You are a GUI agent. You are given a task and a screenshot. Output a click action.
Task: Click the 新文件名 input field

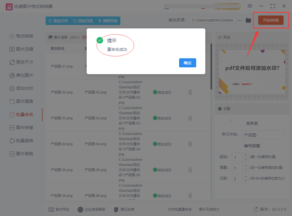[x=263, y=135]
